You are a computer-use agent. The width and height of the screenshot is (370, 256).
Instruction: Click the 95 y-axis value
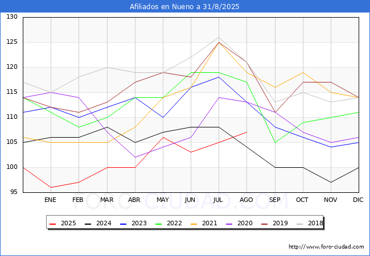[x=14, y=192]
